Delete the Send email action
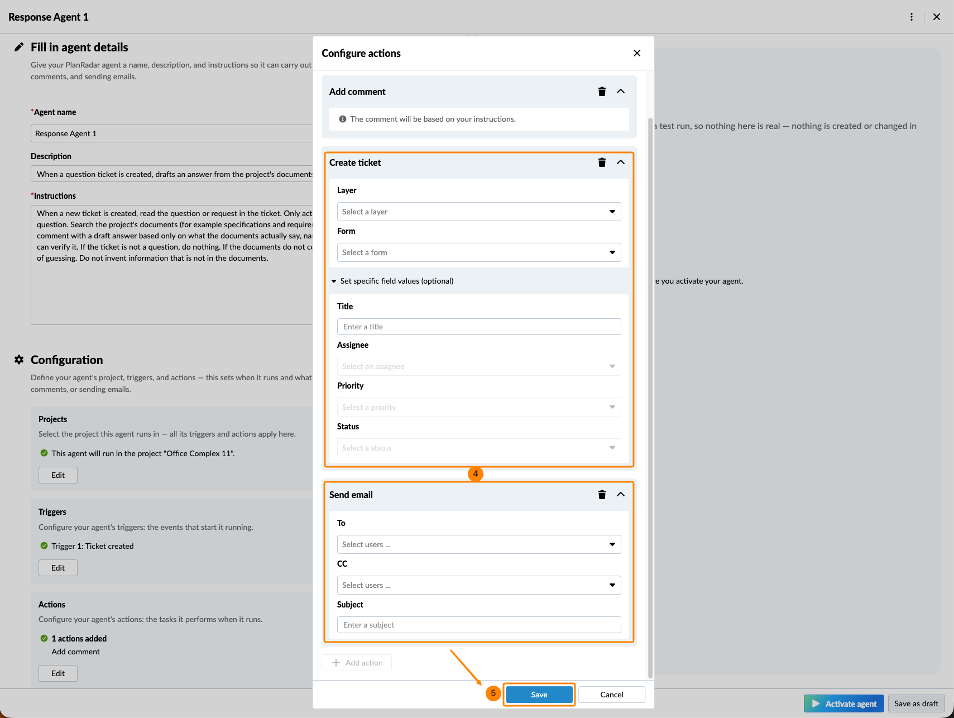Image resolution: width=954 pixels, height=718 pixels. tap(602, 495)
